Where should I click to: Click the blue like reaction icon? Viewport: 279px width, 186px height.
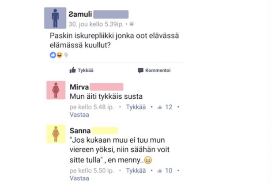tap(53, 55)
